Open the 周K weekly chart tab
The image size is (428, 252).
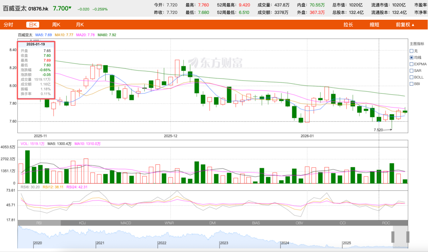pyautogui.click(x=56, y=25)
